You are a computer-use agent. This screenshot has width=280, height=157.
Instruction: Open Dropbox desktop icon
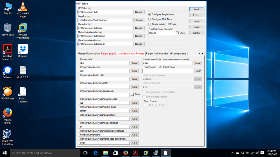23,49
